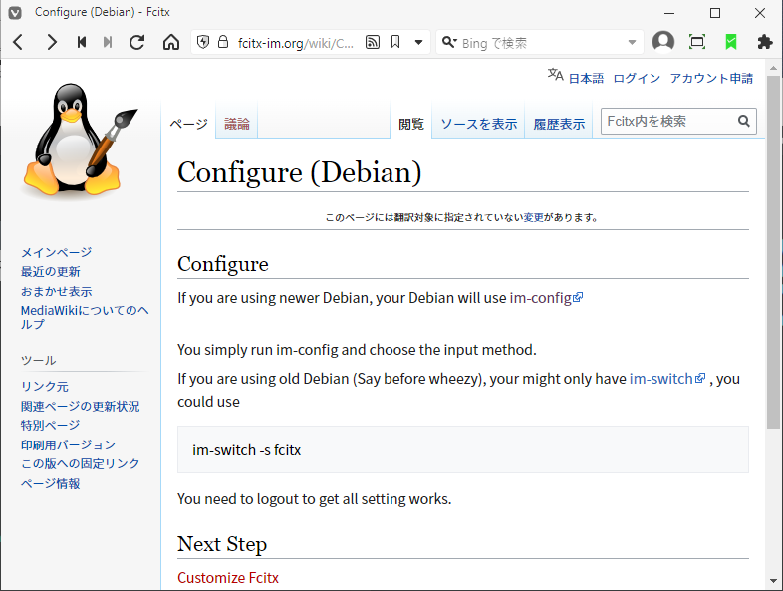Screen dimensions: 783x591
Task: Open MediaWikiについてのヘルプ link
Action: (x=85, y=317)
